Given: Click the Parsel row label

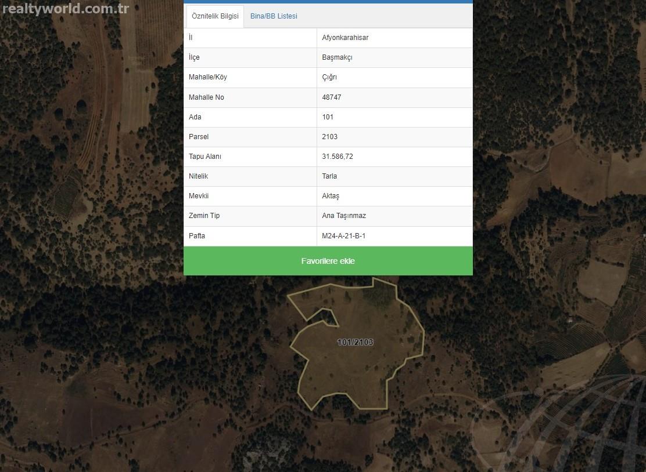Looking at the screenshot, I should [x=199, y=136].
